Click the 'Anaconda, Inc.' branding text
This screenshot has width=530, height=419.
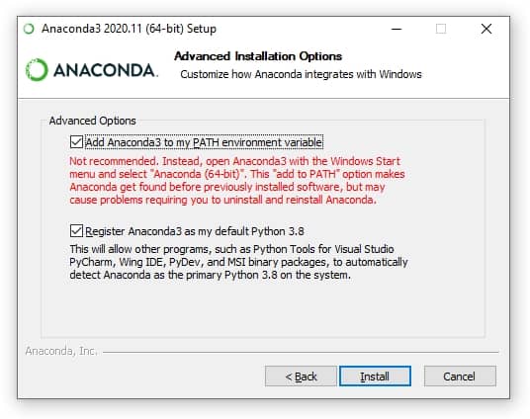pyautogui.click(x=61, y=351)
